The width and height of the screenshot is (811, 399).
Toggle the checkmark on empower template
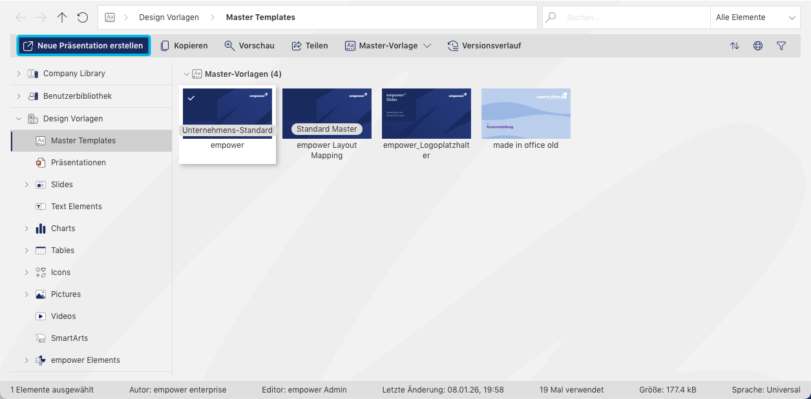point(191,98)
